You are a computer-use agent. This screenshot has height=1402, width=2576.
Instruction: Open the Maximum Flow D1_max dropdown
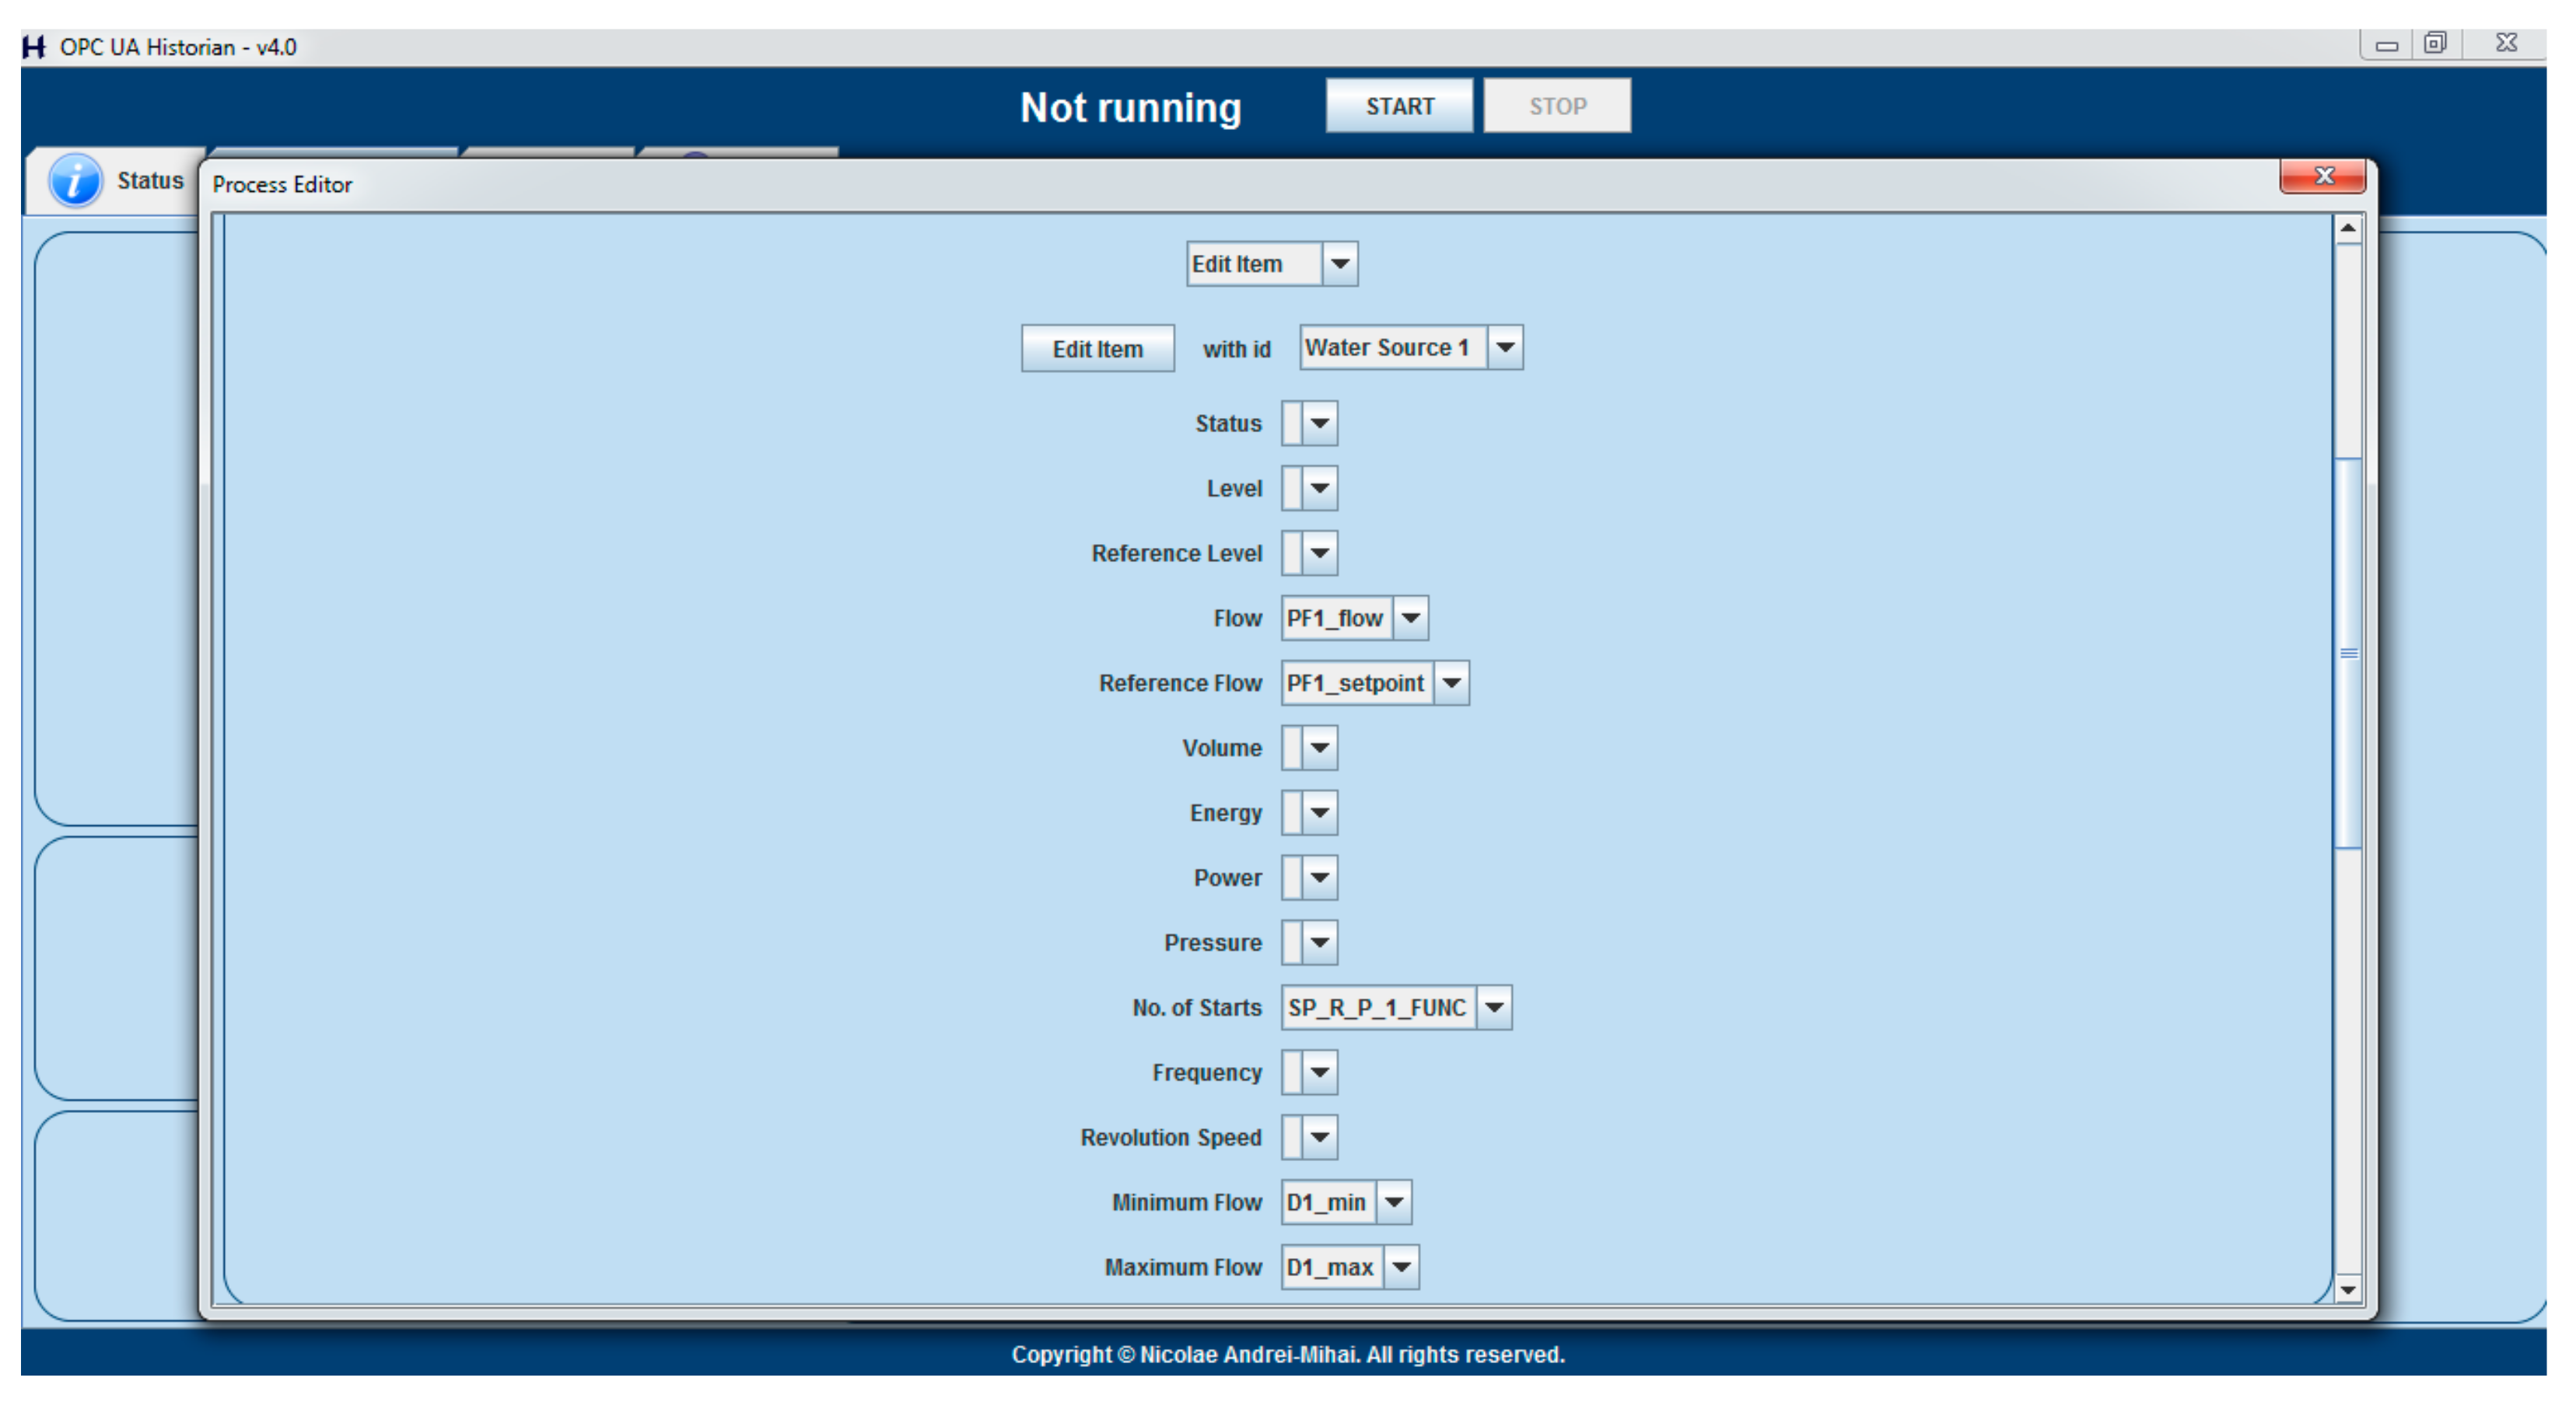pyautogui.click(x=1401, y=1267)
